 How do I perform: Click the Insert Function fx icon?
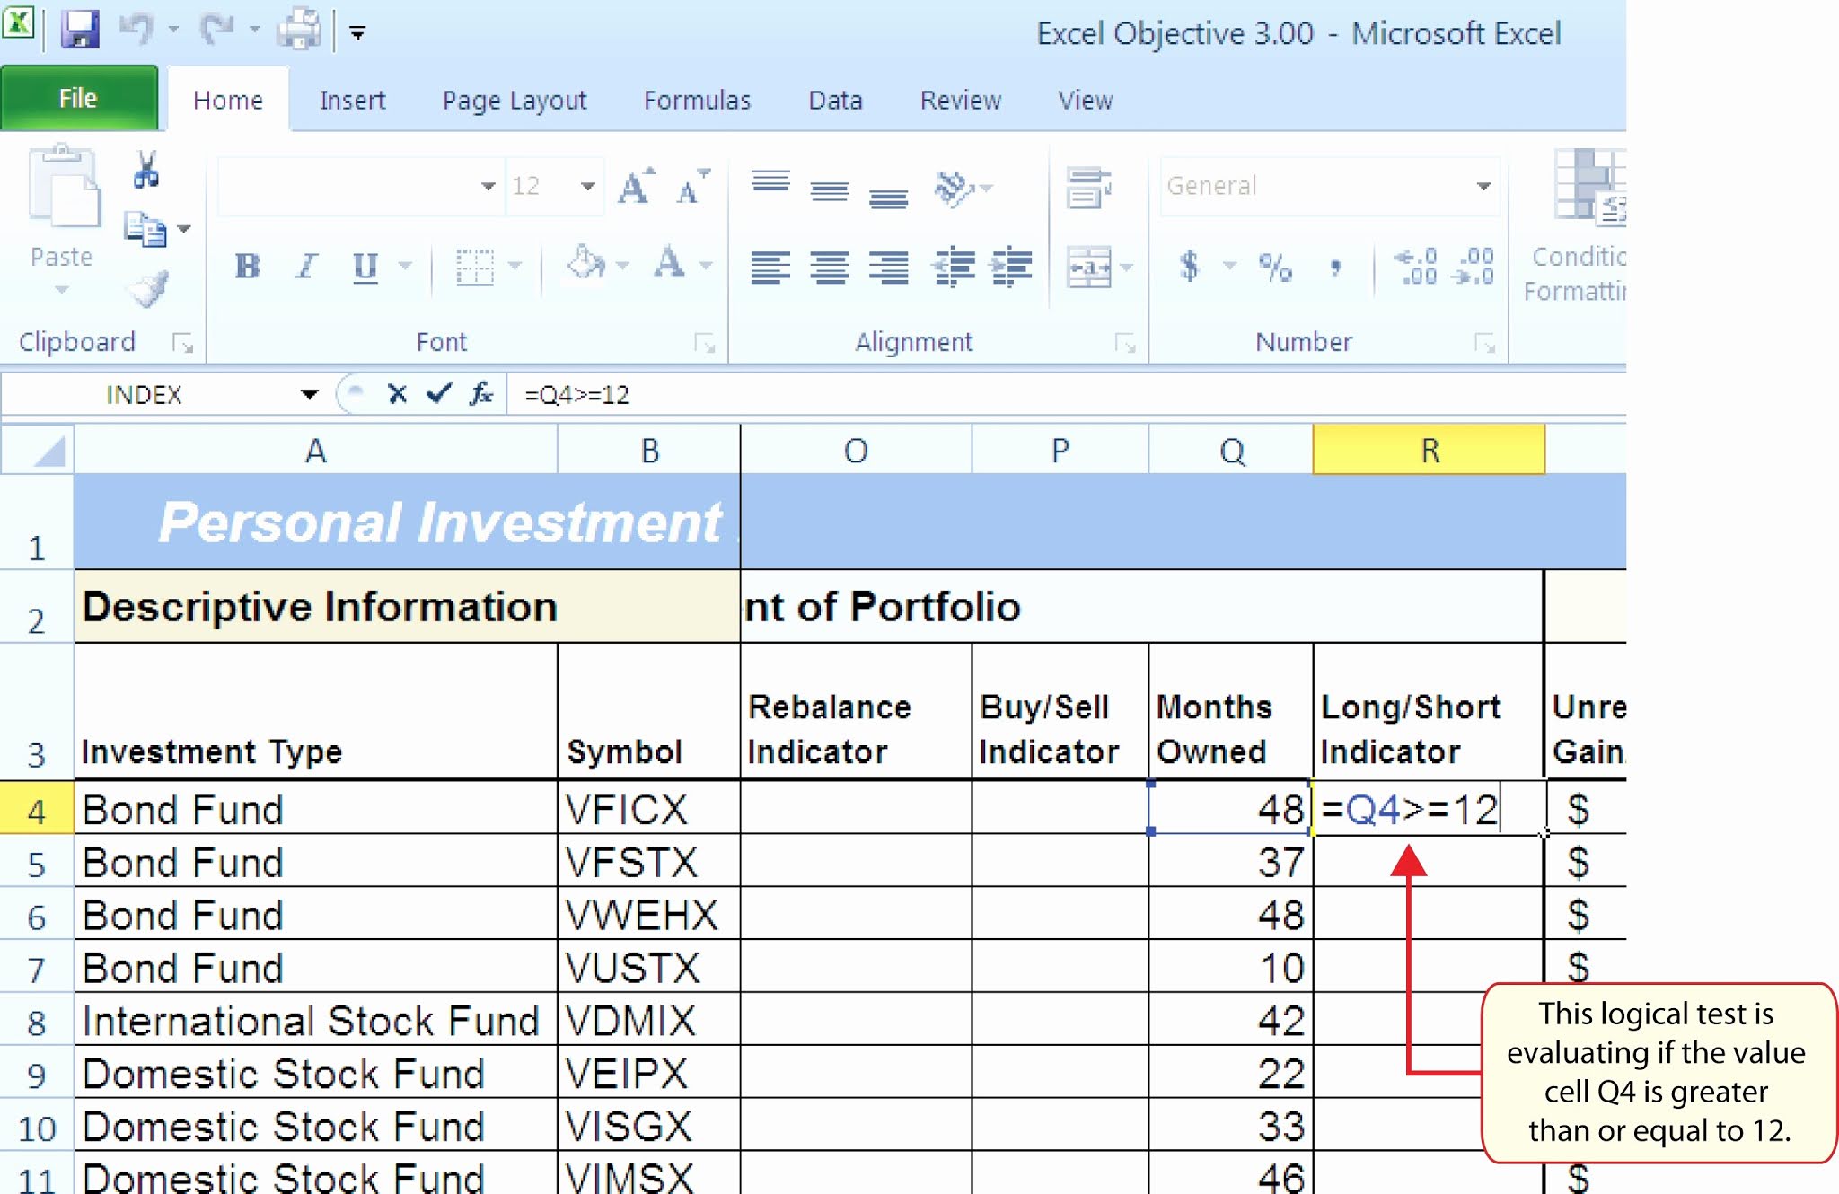481,393
